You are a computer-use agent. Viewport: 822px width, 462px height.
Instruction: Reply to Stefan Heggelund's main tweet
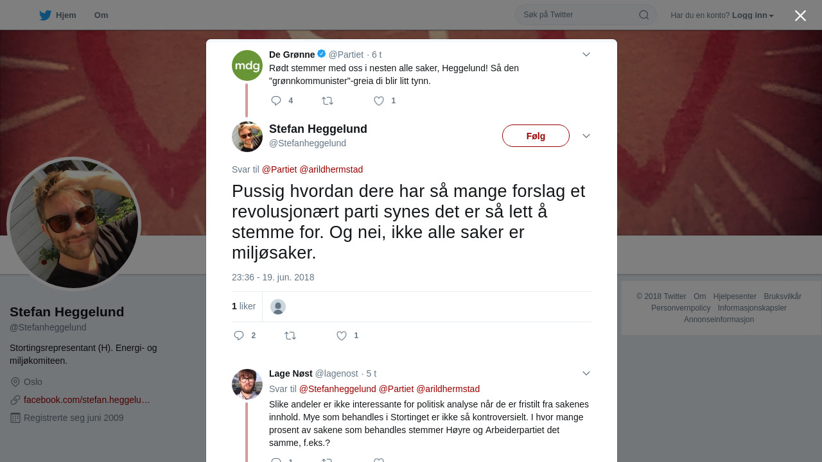pyautogui.click(x=239, y=336)
